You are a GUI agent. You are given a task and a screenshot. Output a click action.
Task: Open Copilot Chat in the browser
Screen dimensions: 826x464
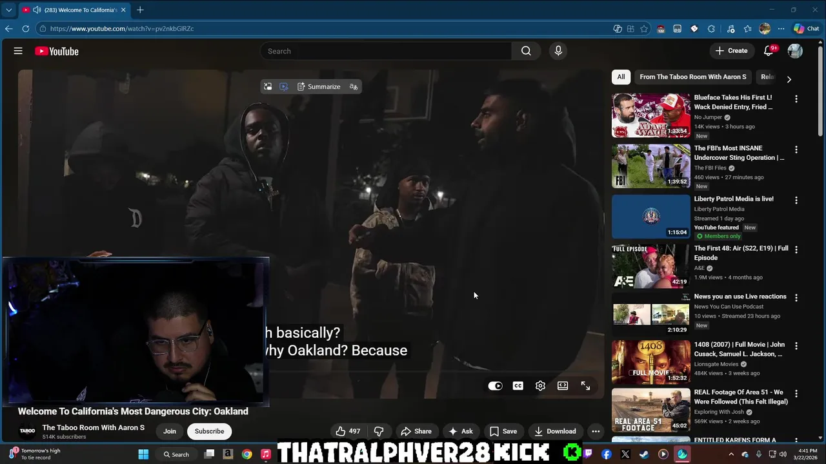(x=807, y=28)
